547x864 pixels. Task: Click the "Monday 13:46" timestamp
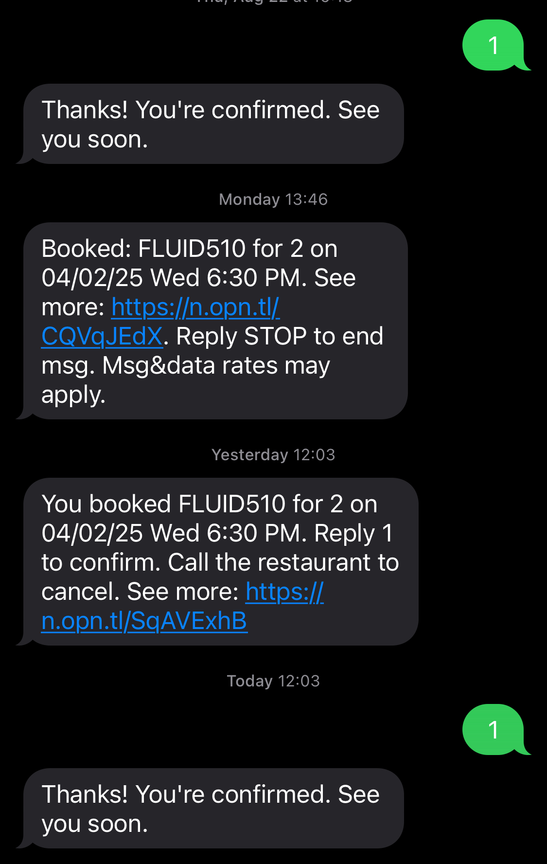[x=273, y=199]
